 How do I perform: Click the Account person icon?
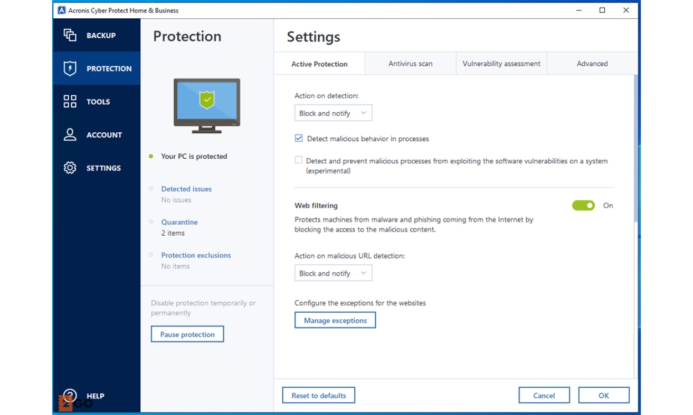(70, 135)
